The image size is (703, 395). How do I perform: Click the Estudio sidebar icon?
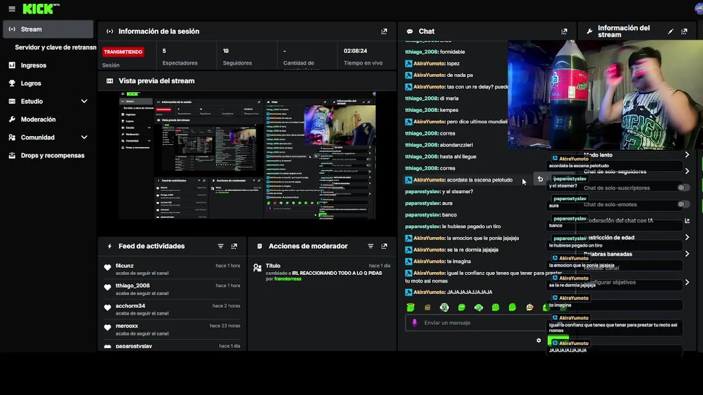[x=12, y=101]
